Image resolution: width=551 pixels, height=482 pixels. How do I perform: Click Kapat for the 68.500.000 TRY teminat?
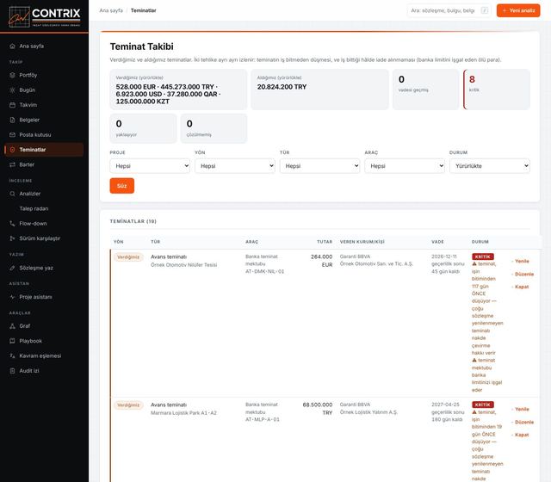coord(522,435)
